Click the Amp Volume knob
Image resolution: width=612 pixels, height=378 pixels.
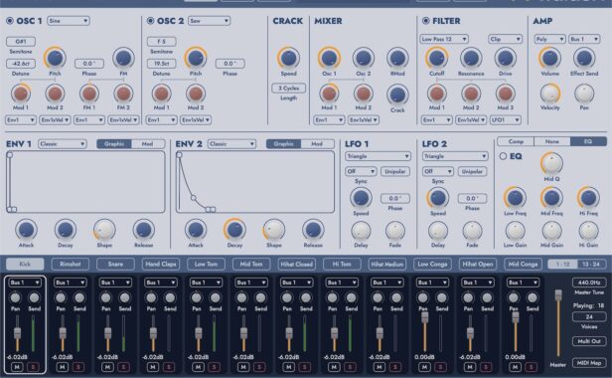550,58
